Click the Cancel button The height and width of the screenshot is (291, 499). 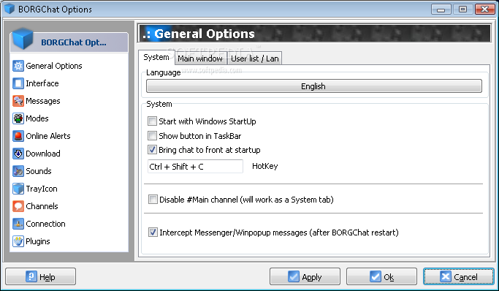pyautogui.click(x=459, y=276)
